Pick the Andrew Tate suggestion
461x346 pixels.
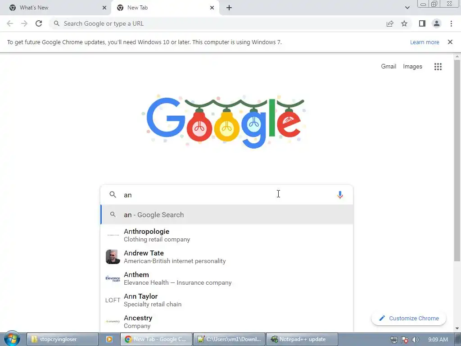tap(226, 257)
